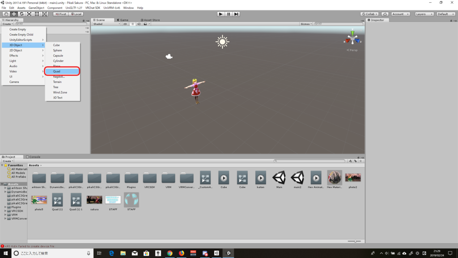Open Project panel Create dropdown
Viewport: 458px width, 258px height.
tap(8, 161)
